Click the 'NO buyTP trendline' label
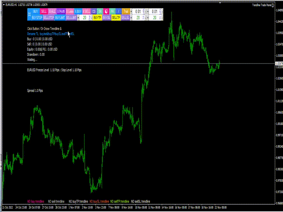The image size is (283, 212). click(78, 201)
